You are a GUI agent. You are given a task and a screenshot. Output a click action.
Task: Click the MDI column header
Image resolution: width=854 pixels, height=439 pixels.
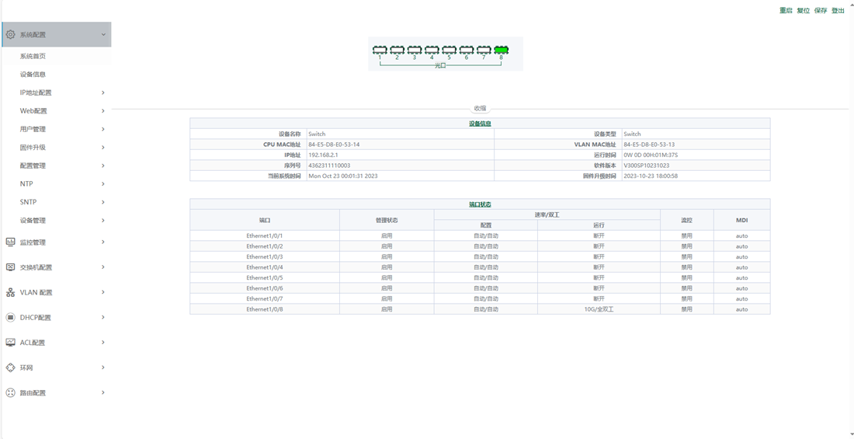tap(741, 221)
